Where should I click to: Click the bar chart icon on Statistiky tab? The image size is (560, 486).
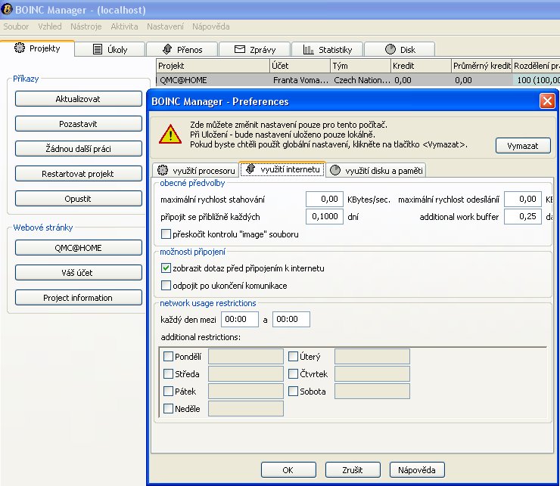coord(308,49)
